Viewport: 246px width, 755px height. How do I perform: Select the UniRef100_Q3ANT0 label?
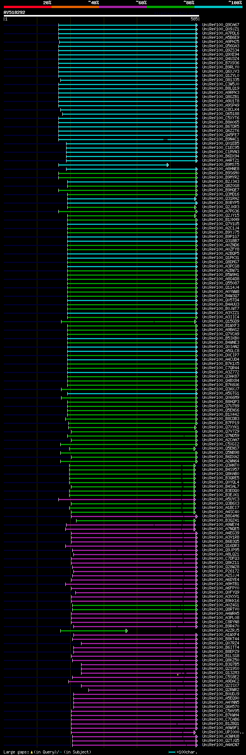(221, 465)
